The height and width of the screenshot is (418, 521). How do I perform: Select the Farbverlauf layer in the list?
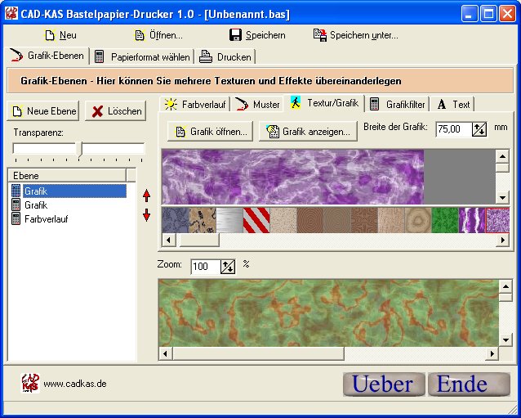point(46,219)
